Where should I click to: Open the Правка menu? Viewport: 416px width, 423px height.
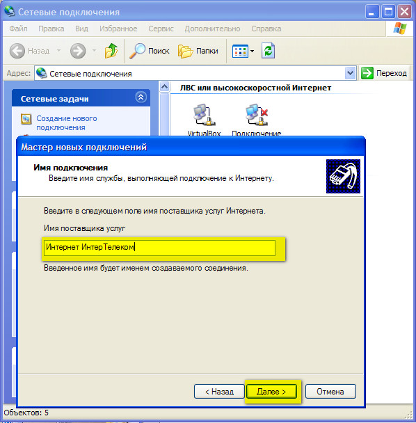point(51,29)
